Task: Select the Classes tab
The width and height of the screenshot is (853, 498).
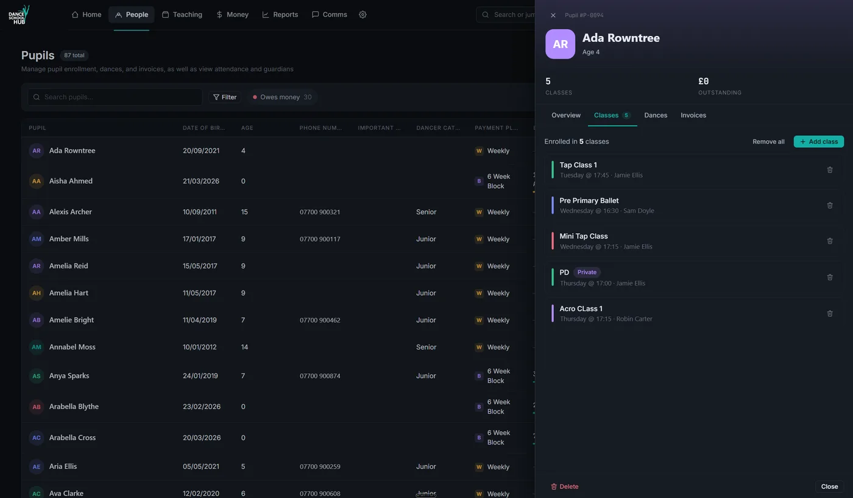Action: (x=612, y=115)
